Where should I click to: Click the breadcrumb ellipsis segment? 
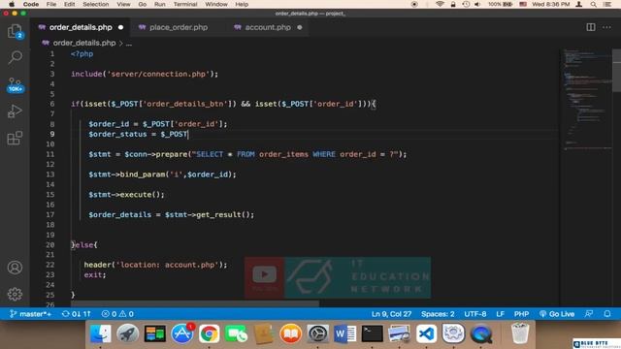(129, 43)
